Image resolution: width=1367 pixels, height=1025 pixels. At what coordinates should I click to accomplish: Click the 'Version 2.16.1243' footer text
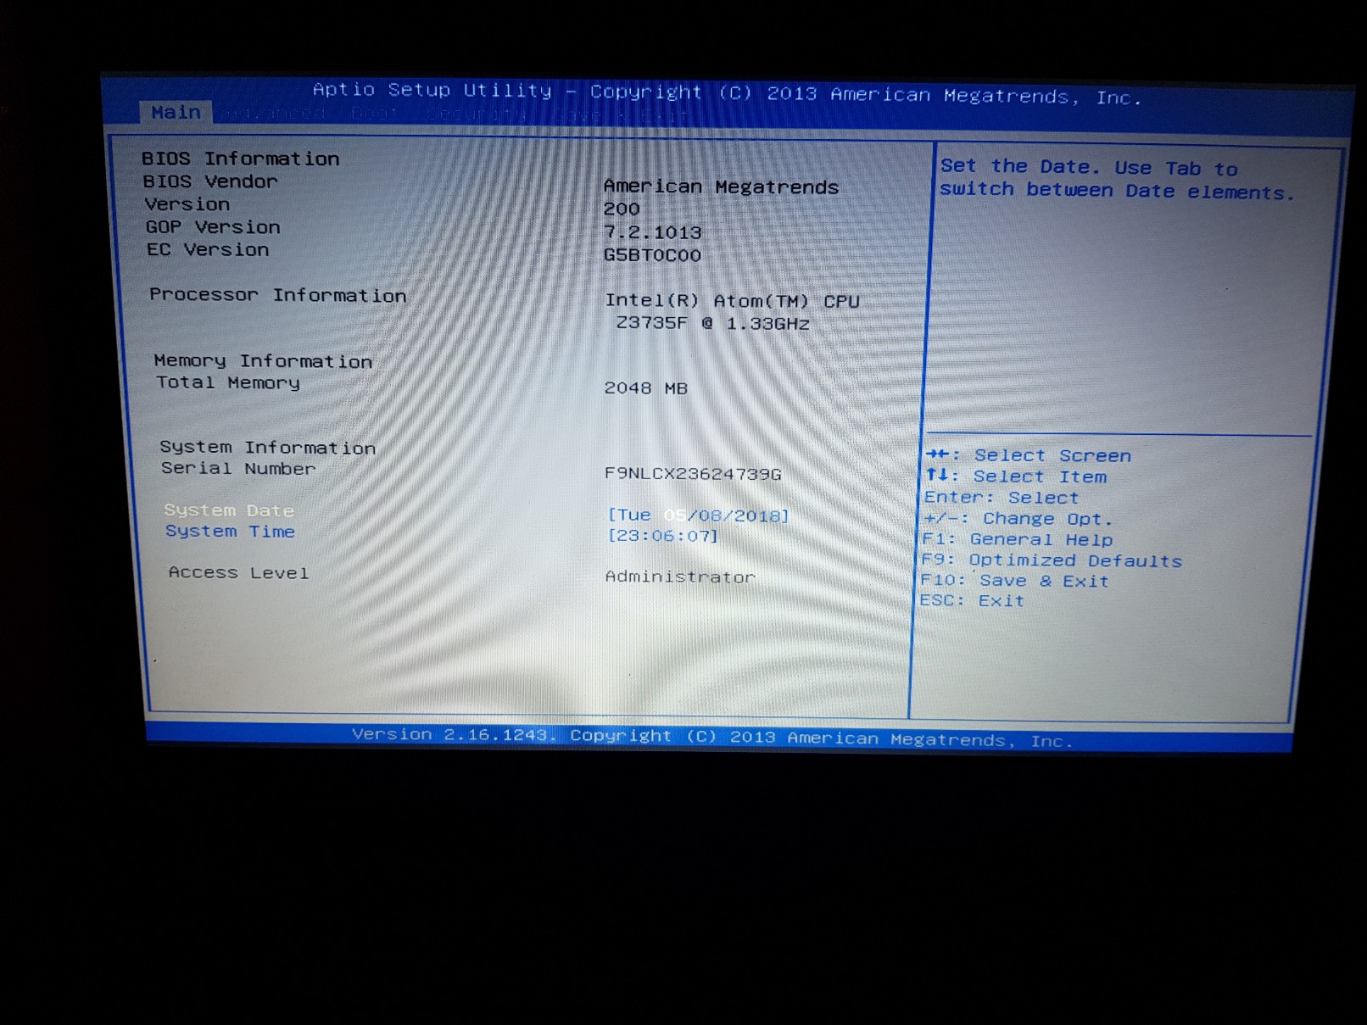[454, 734]
